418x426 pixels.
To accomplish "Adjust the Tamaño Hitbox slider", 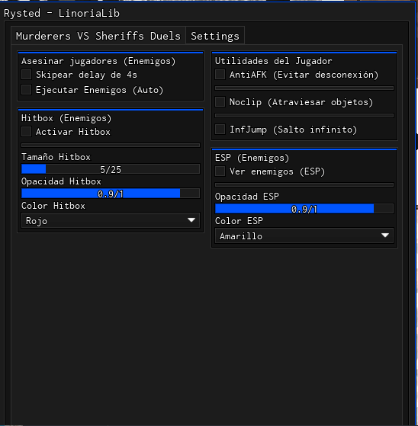I will click(x=111, y=169).
